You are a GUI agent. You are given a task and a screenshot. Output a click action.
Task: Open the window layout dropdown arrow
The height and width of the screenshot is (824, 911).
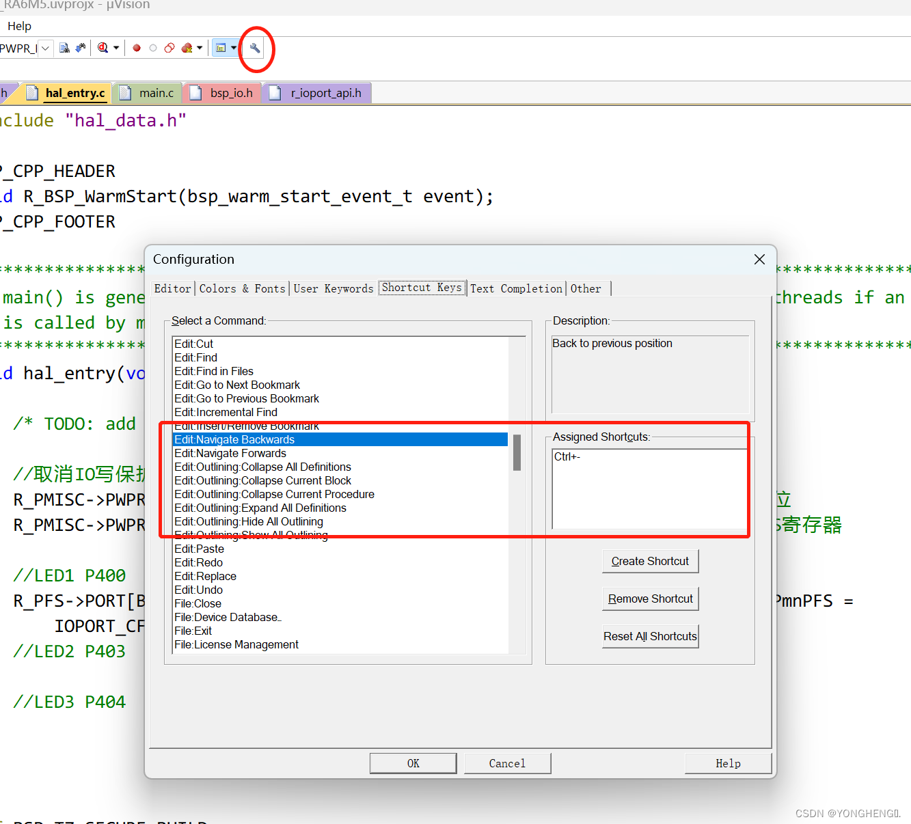click(234, 48)
